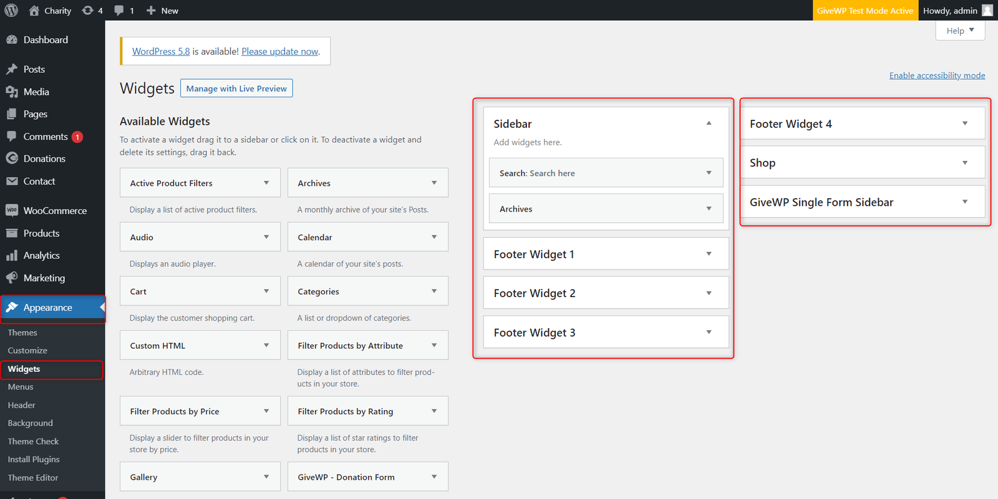This screenshot has height=499, width=998.
Task: Click the Contact envelope icon
Action: 12,181
